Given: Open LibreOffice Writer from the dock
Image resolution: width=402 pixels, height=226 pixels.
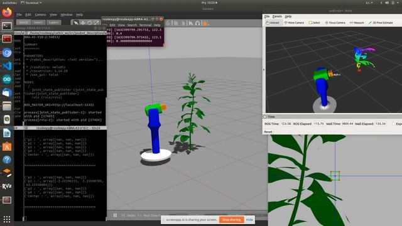Looking at the screenshot, I should (7, 133).
